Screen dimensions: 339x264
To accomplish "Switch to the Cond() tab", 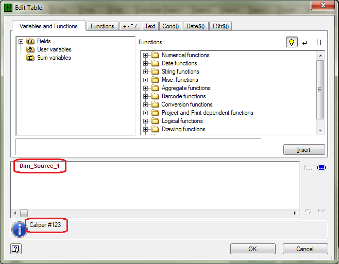I will point(171,26).
